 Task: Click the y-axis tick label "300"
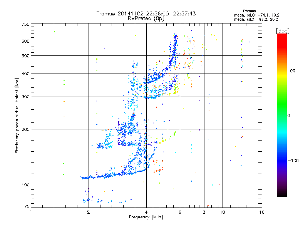(x=25, y=97)
